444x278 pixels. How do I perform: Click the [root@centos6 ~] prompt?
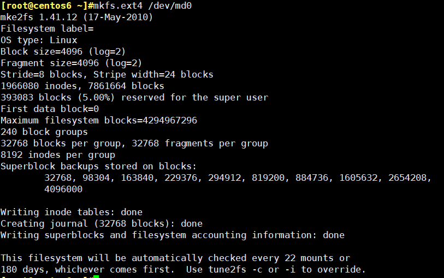tap(44, 5)
